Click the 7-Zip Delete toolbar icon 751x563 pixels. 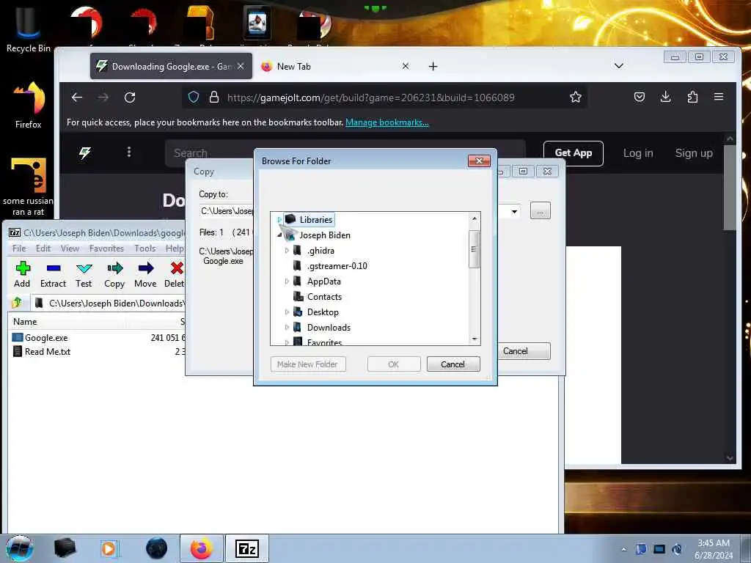pos(177,268)
